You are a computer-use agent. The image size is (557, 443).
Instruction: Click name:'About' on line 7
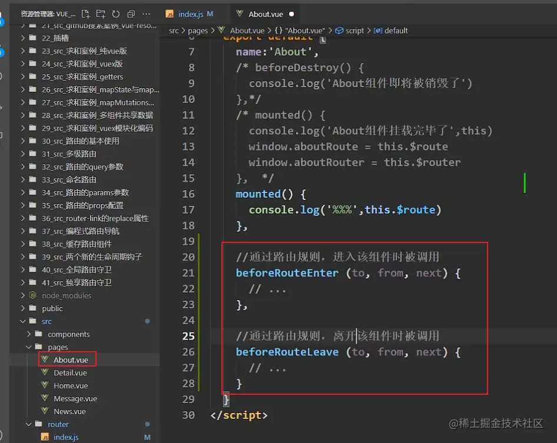277,52
